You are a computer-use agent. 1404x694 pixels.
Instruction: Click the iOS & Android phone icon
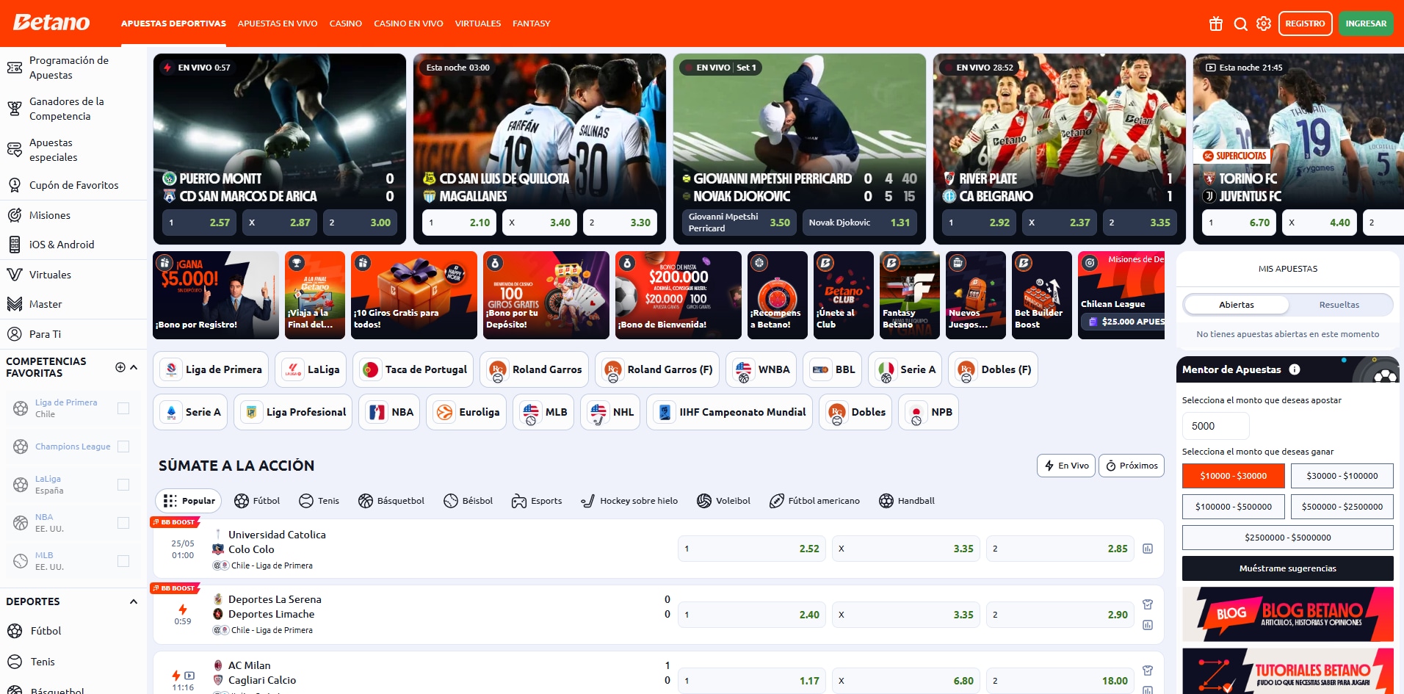point(15,245)
